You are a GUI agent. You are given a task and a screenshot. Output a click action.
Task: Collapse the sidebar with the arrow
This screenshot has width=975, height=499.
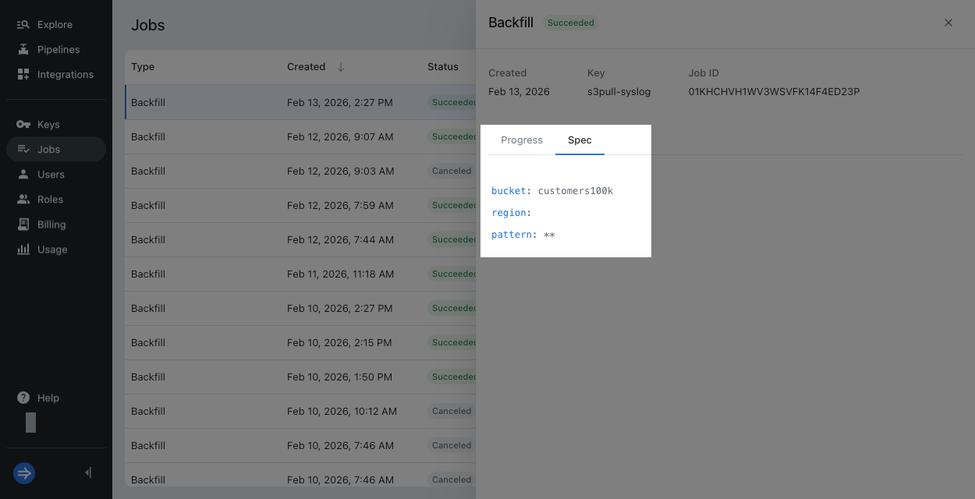pyautogui.click(x=88, y=472)
